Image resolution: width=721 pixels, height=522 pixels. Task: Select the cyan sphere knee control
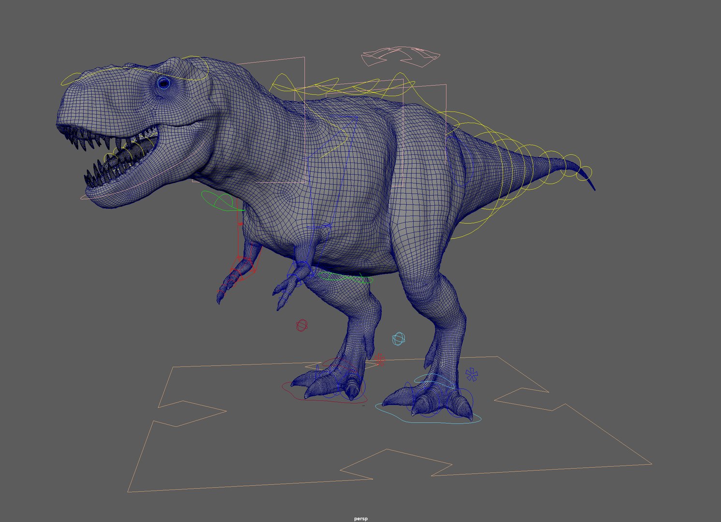pyautogui.click(x=399, y=338)
